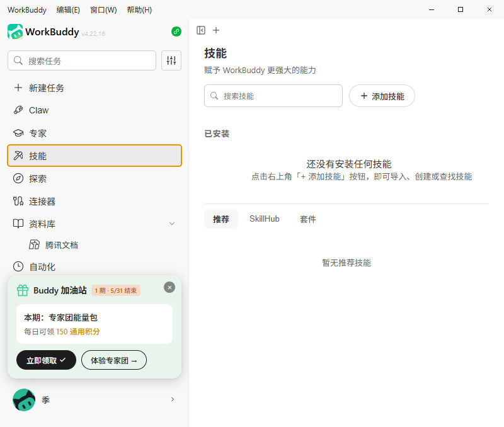The height and width of the screenshot is (427, 504).
Task: Focus the 搜索技能 input field
Action: (273, 96)
